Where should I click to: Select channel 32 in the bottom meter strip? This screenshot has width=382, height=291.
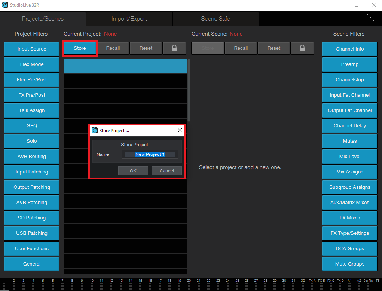(x=303, y=284)
